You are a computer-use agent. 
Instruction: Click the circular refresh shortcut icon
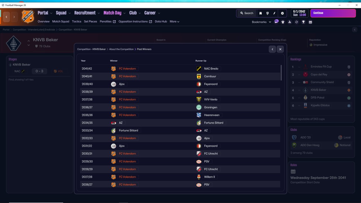tap(296, 22)
